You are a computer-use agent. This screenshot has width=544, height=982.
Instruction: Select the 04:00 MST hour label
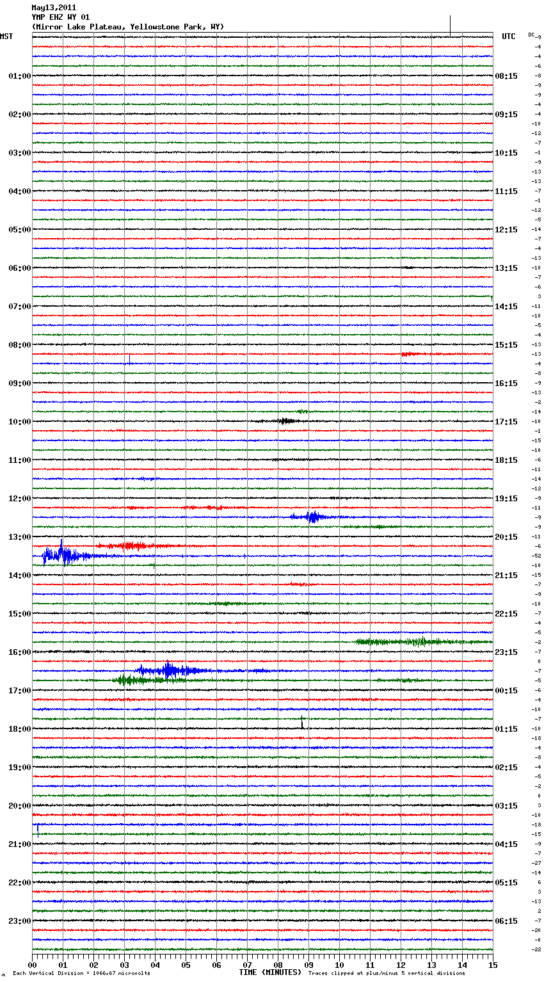click(x=20, y=191)
